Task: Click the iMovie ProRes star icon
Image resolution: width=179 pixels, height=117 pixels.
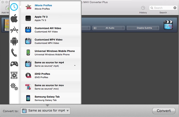Action: [28, 7]
